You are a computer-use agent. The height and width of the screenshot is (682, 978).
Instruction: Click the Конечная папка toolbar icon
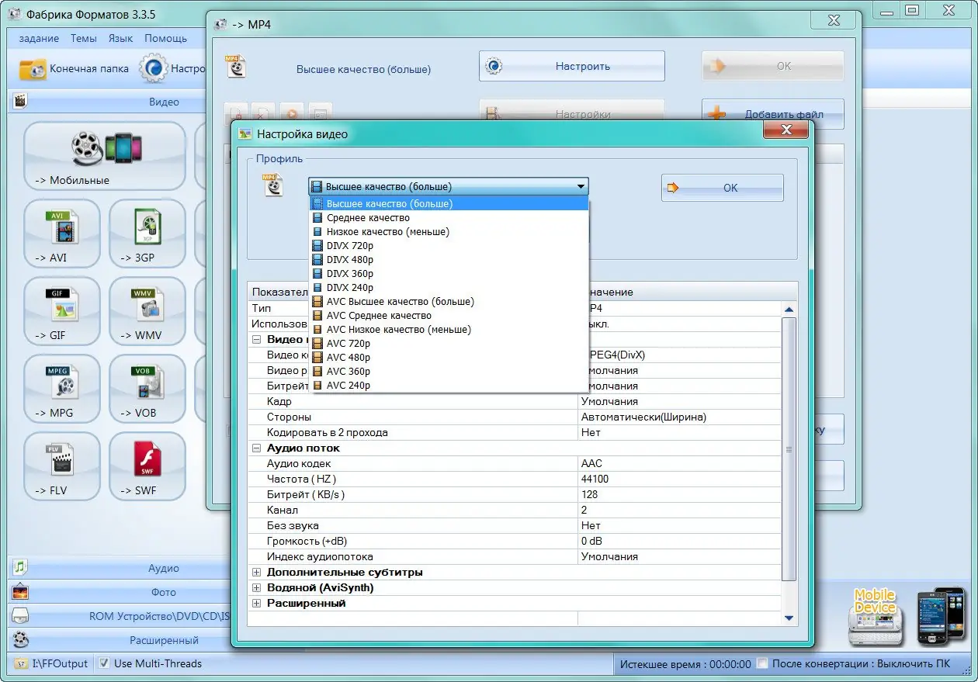pyautogui.click(x=33, y=68)
